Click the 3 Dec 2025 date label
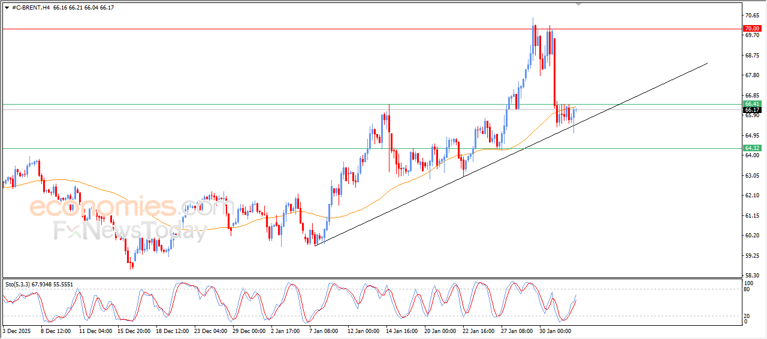Viewport: 767px width, 339px height. [18, 331]
